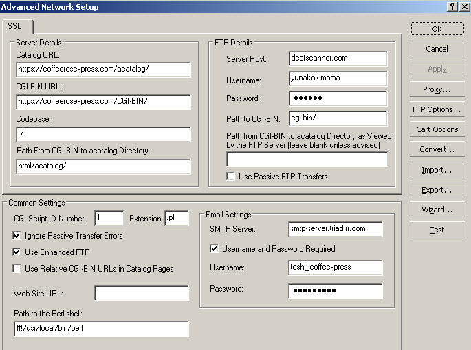Disable Username and Password Required checkbox

click(214, 248)
